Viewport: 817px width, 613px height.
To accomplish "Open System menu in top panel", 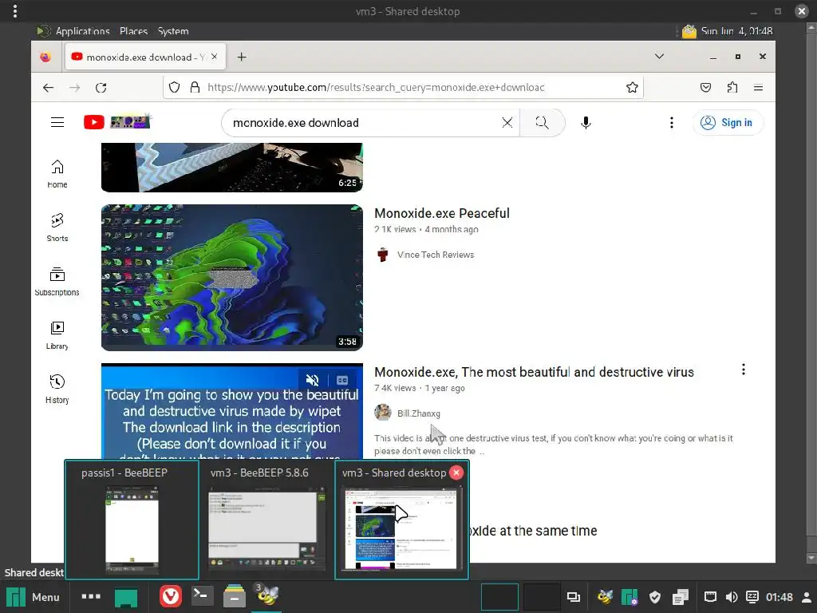I will click(173, 31).
